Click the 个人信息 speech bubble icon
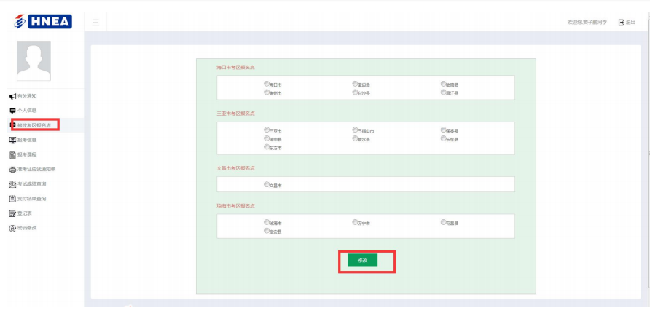This screenshot has width=650, height=316. [12, 111]
